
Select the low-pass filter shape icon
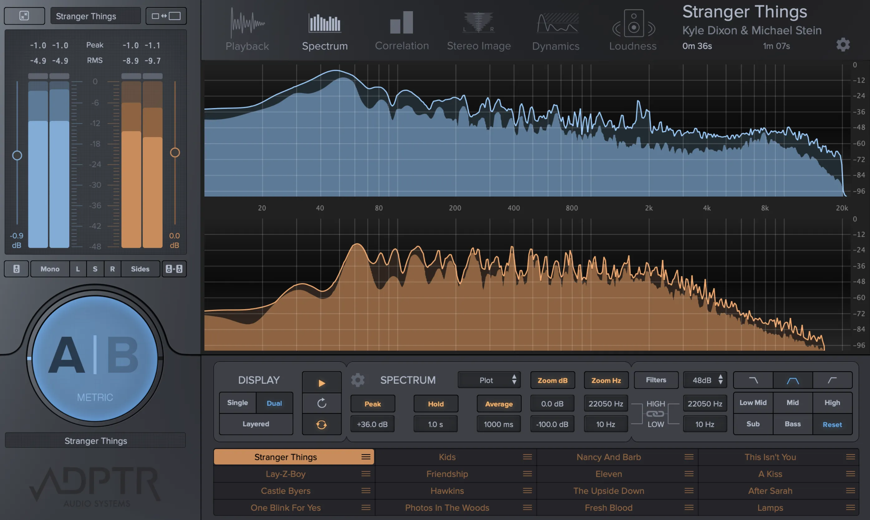pos(753,380)
